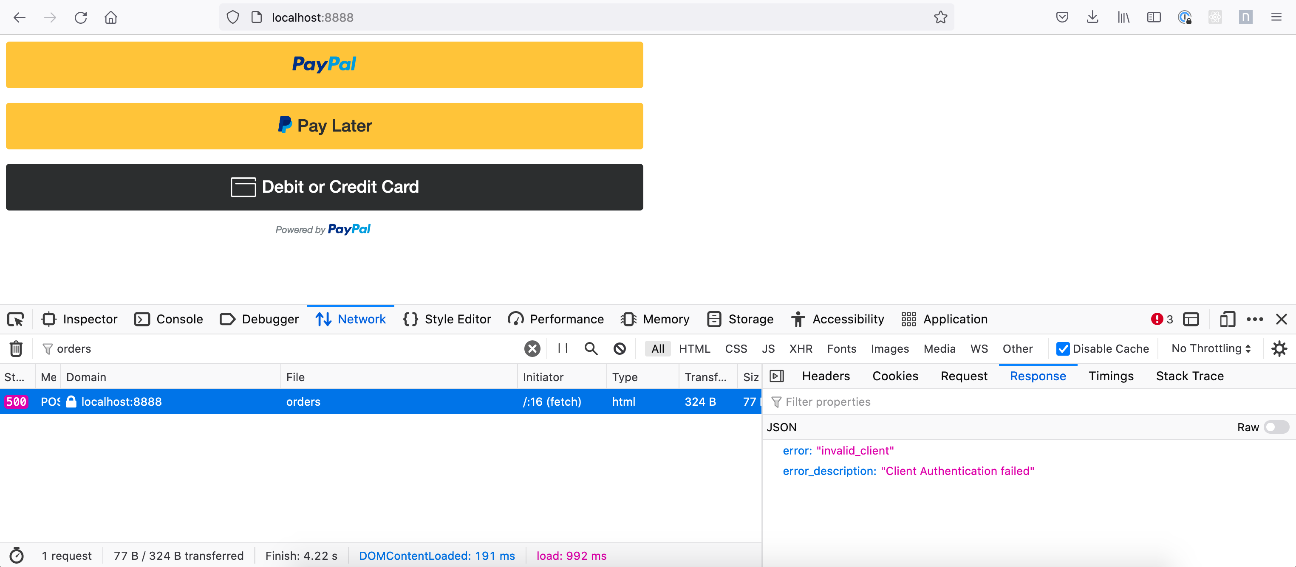Select iframe target frame icon
Viewport: 1296px width, 567px height.
1191,319
